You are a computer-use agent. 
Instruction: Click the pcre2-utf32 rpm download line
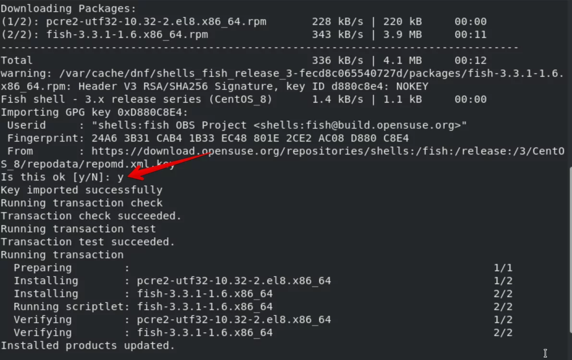pos(243,22)
